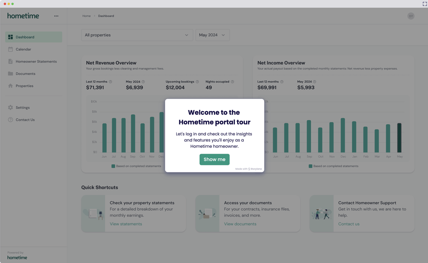Click the $71,391 revenue value
428x263 pixels.
pos(95,87)
